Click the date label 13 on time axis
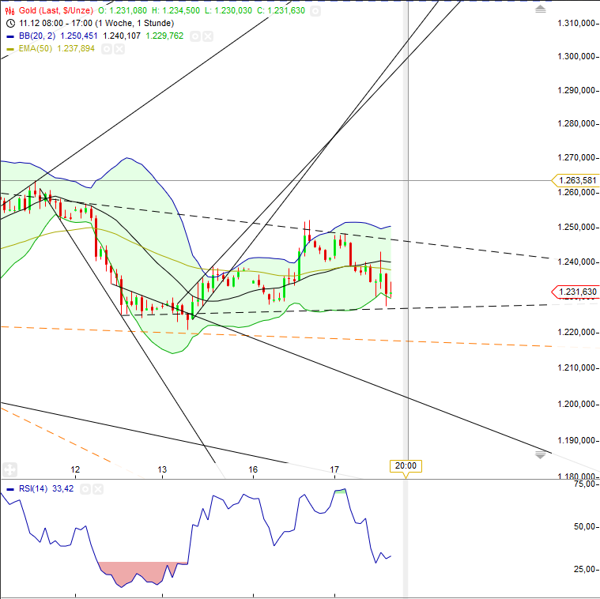600x599 pixels. click(162, 469)
